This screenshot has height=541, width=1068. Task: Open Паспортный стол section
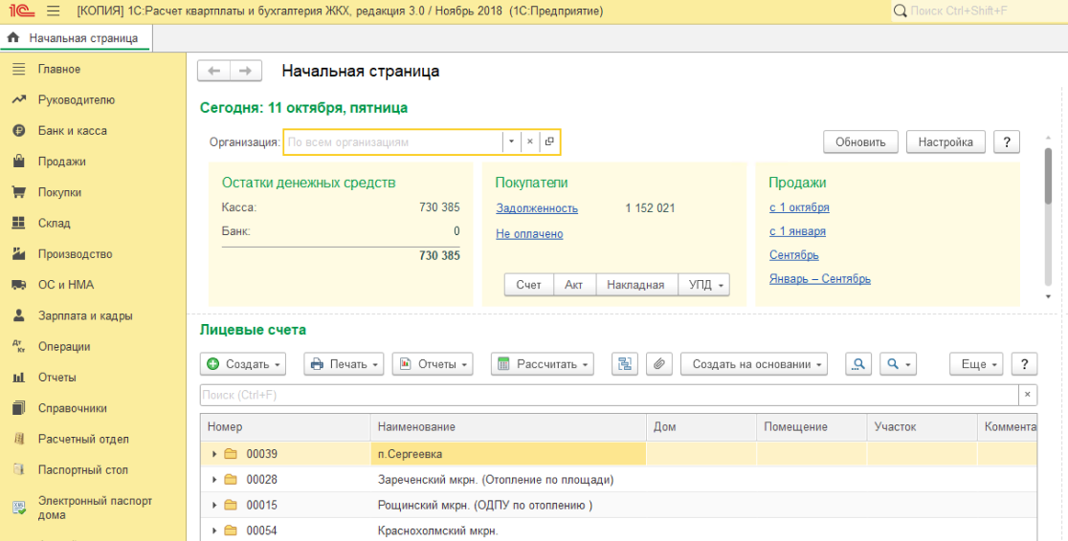pyautogui.click(x=83, y=470)
